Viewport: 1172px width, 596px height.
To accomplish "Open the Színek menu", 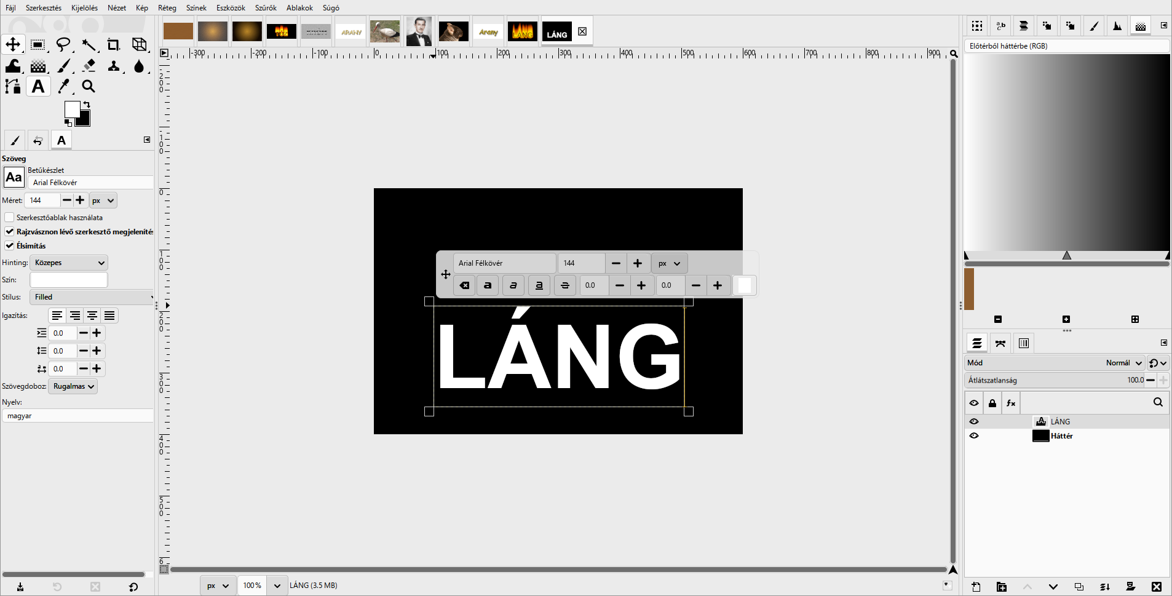I will [196, 8].
